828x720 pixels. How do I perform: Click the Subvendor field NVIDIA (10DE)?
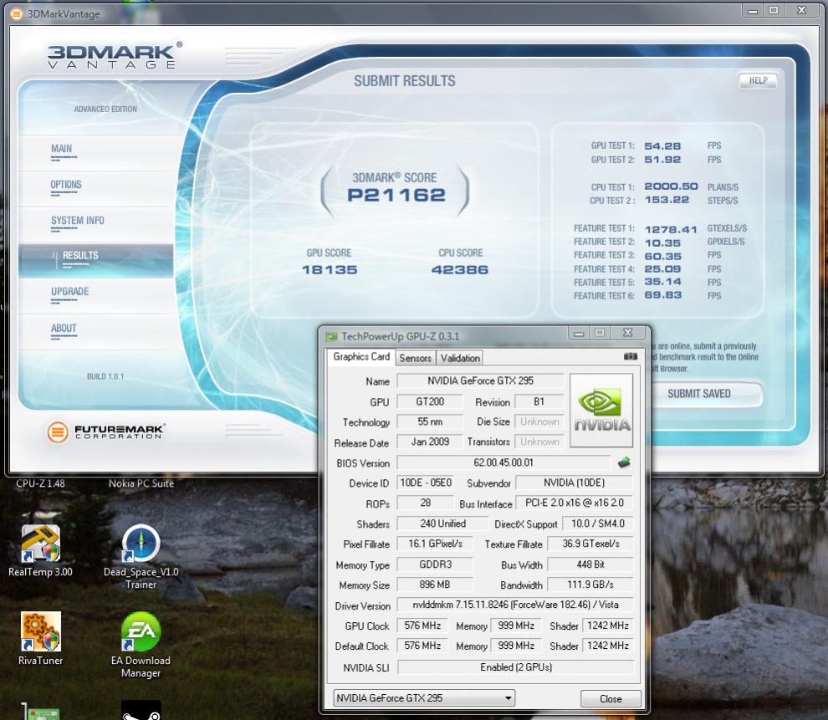click(574, 483)
